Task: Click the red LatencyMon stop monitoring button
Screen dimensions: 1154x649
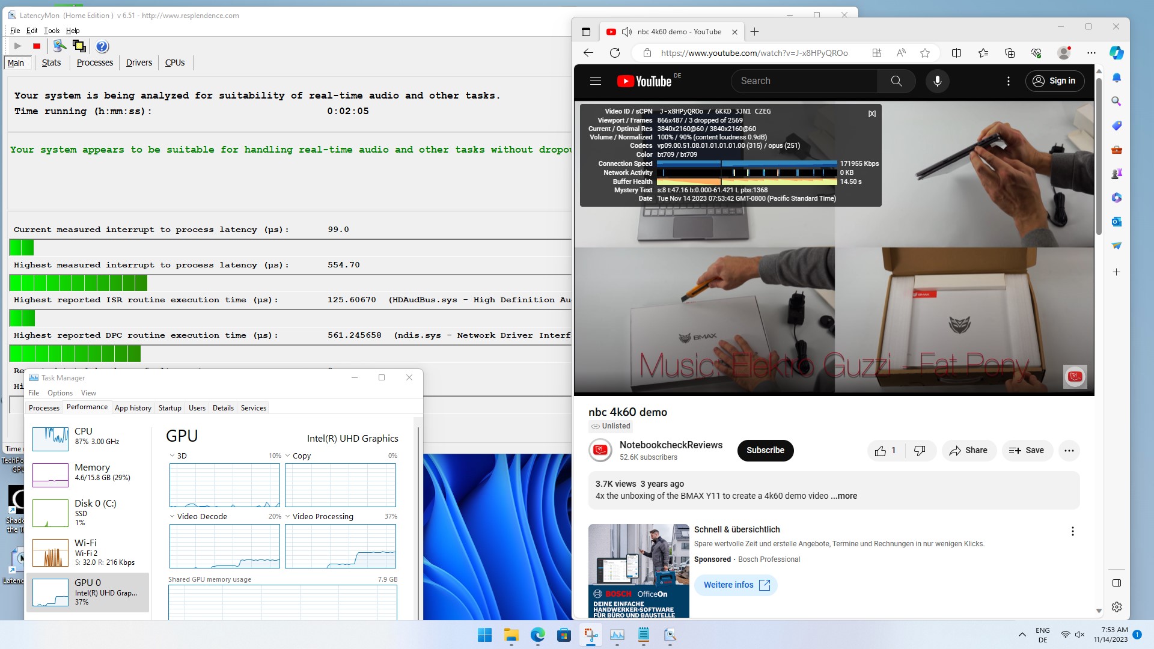Action: click(x=37, y=46)
